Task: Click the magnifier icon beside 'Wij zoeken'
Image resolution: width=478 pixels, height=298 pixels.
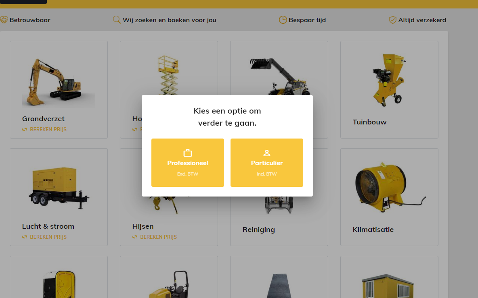Action: point(117,20)
